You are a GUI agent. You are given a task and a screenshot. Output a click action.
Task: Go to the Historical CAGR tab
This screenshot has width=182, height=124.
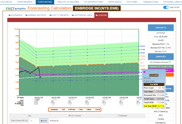tap(82, 15)
